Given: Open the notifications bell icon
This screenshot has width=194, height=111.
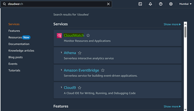Looking at the screenshot, I should [150, 4].
